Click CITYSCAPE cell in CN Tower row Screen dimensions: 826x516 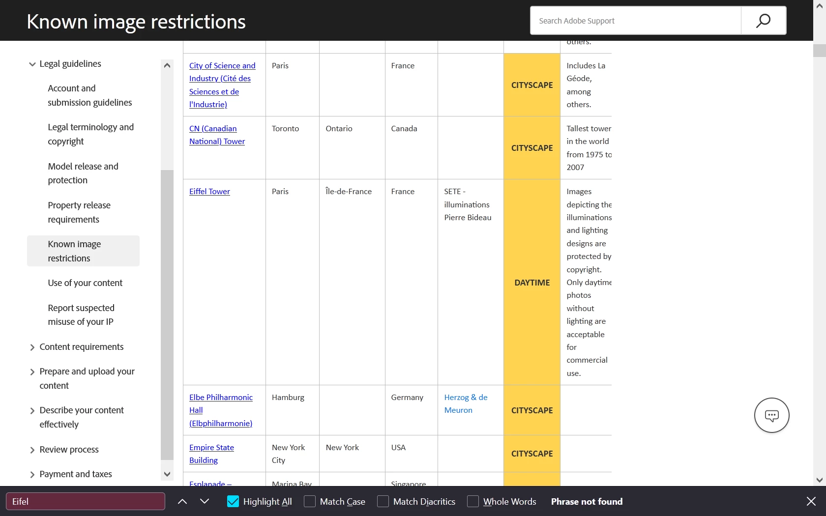tap(532, 148)
